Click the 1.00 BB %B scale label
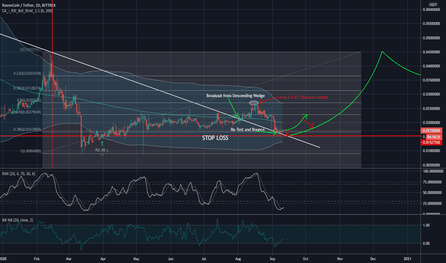 point(426,225)
